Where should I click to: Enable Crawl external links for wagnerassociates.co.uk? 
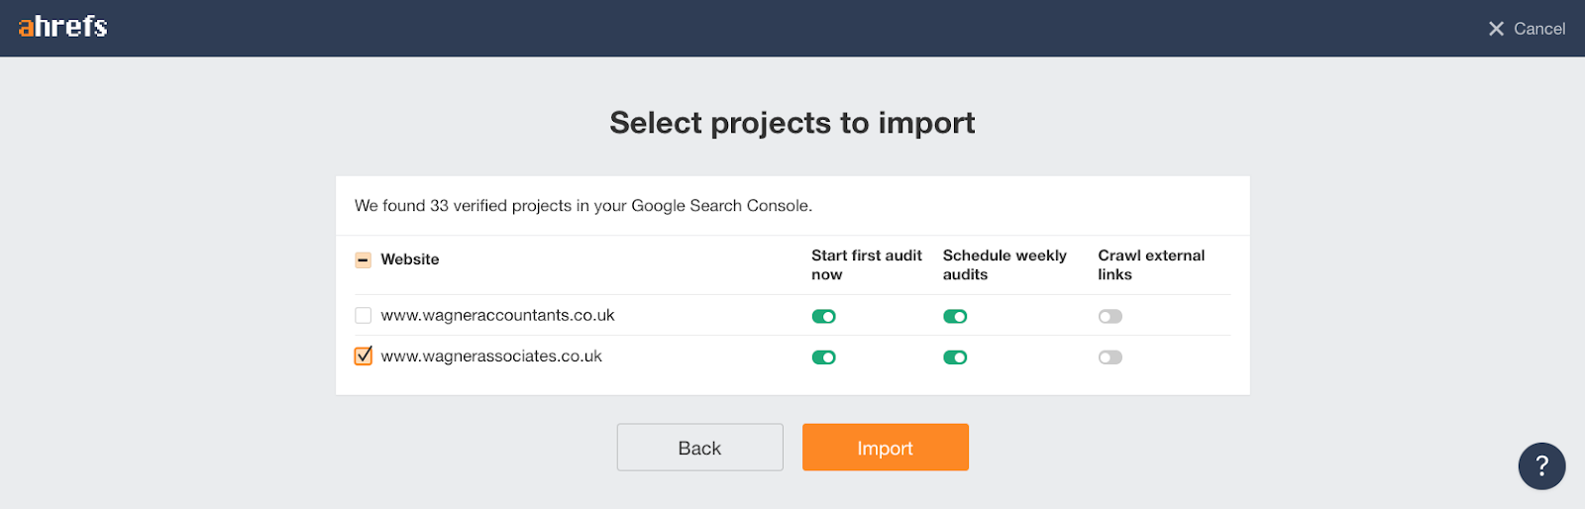[1109, 357]
